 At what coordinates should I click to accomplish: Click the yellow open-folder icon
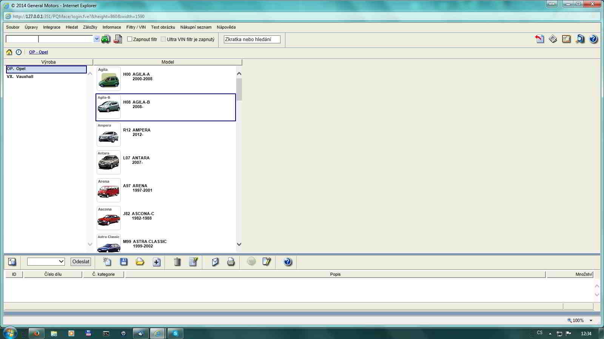point(140,262)
